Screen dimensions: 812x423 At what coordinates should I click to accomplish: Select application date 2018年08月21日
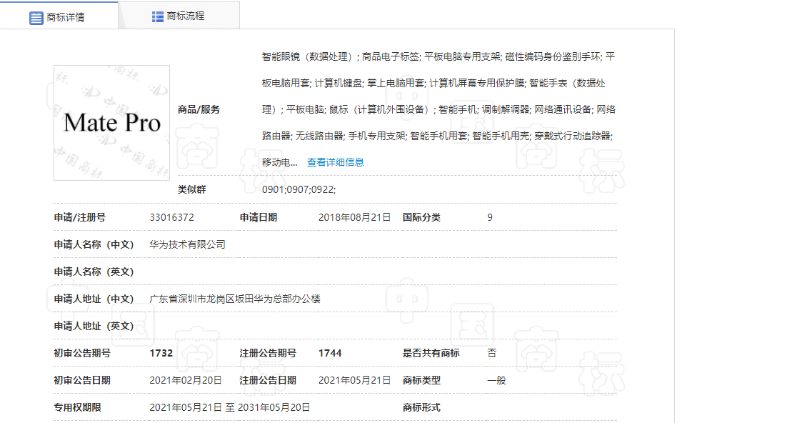click(354, 217)
